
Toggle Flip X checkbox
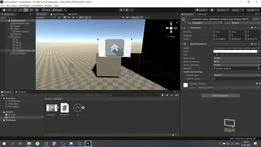(215, 55)
